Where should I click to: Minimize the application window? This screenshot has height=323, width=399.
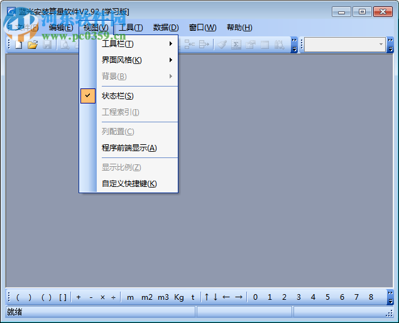coord(341,12)
